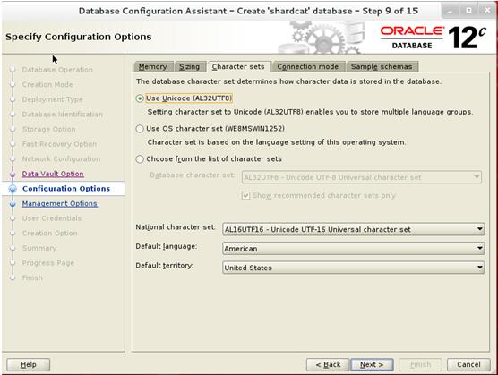The width and height of the screenshot is (498, 375).
Task: Click the Default language label
Action: coord(167,246)
